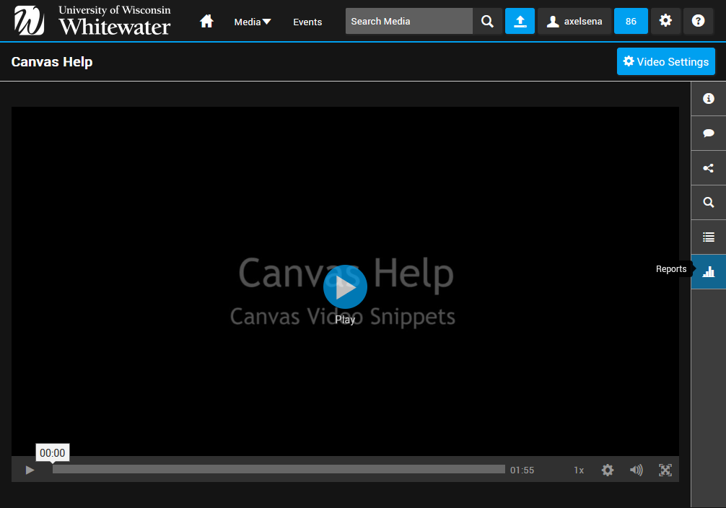Click the upload media icon

point(520,21)
